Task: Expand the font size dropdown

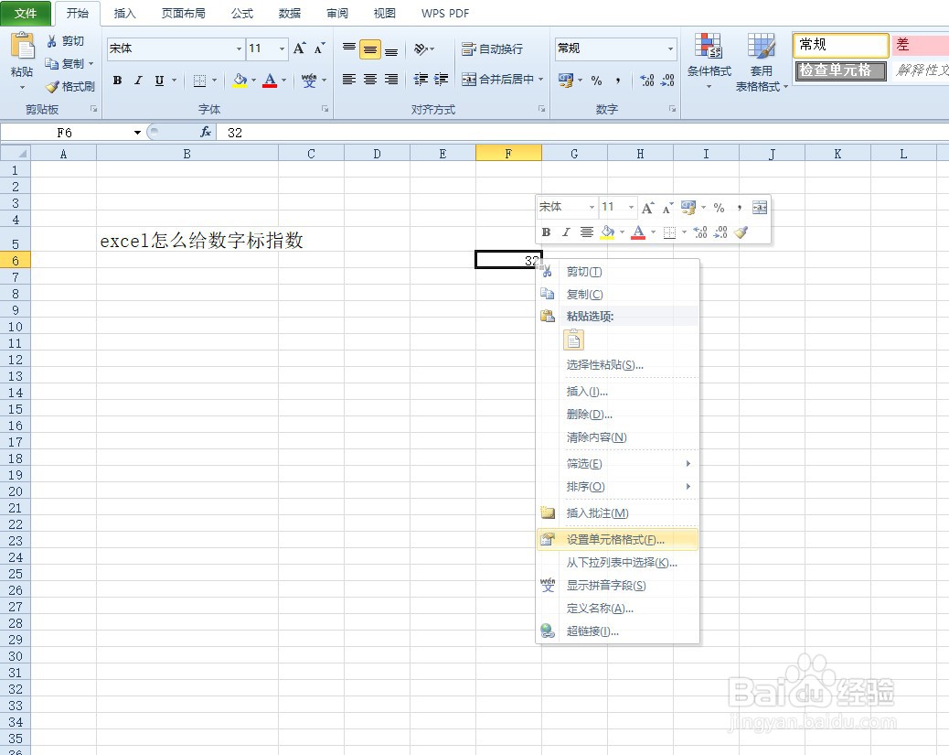Action: click(x=281, y=49)
